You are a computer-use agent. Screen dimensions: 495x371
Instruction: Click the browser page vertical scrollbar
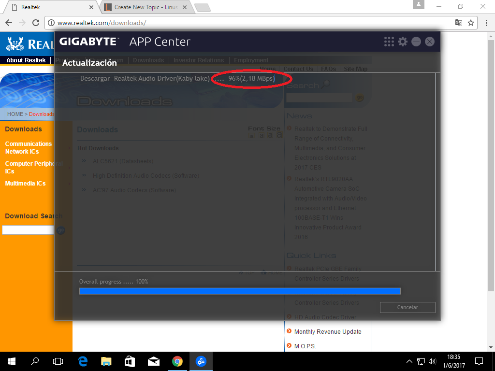[x=491, y=165]
